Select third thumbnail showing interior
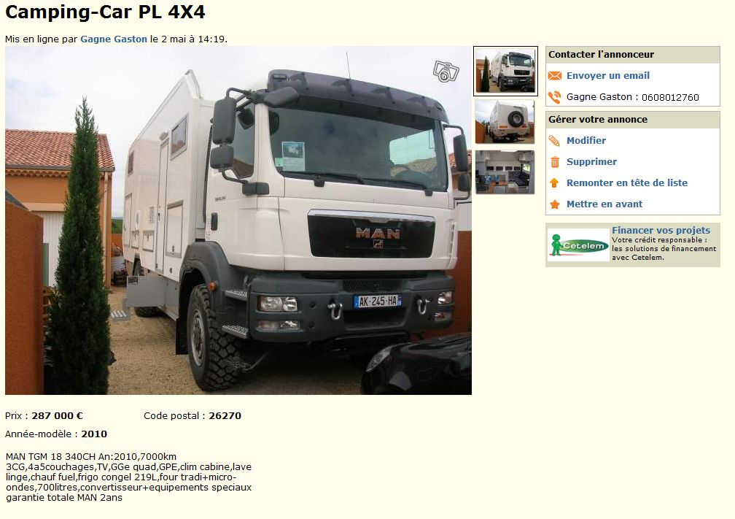 point(505,172)
